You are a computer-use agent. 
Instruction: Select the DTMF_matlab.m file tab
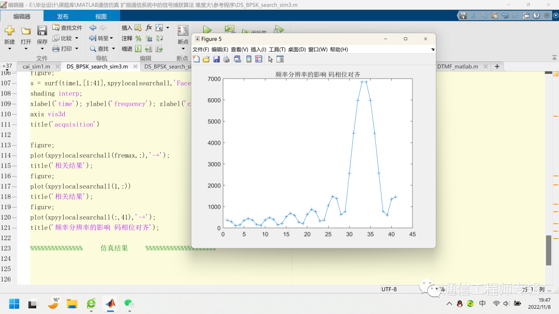pyautogui.click(x=458, y=67)
